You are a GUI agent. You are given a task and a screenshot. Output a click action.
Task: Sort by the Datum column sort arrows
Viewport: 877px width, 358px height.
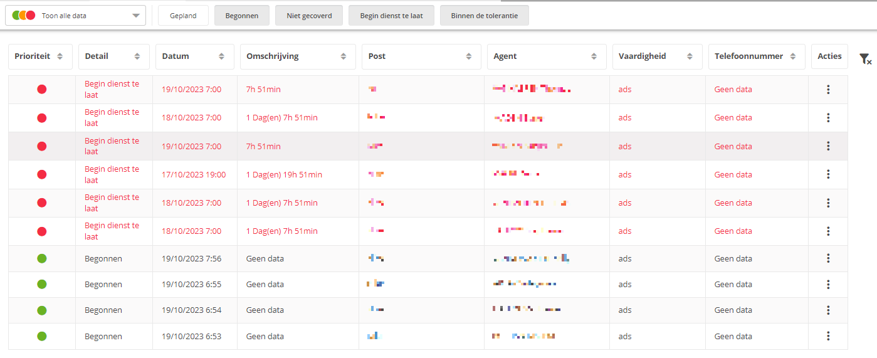[221, 56]
